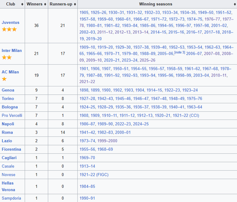The width and height of the screenshot is (237, 202).
Task: Open Fiorentina 1955–56 season link
Action: click(87, 149)
